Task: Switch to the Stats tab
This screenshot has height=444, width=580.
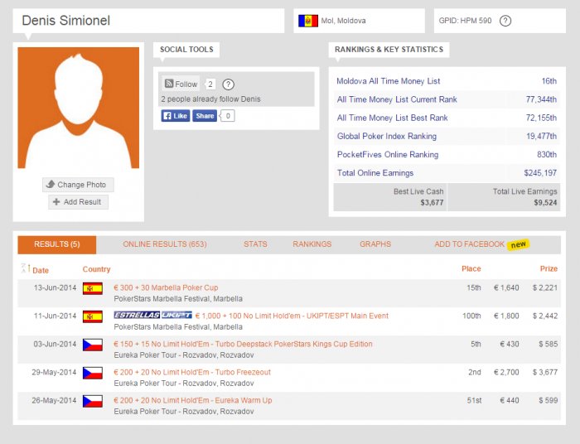Action: pyautogui.click(x=255, y=244)
